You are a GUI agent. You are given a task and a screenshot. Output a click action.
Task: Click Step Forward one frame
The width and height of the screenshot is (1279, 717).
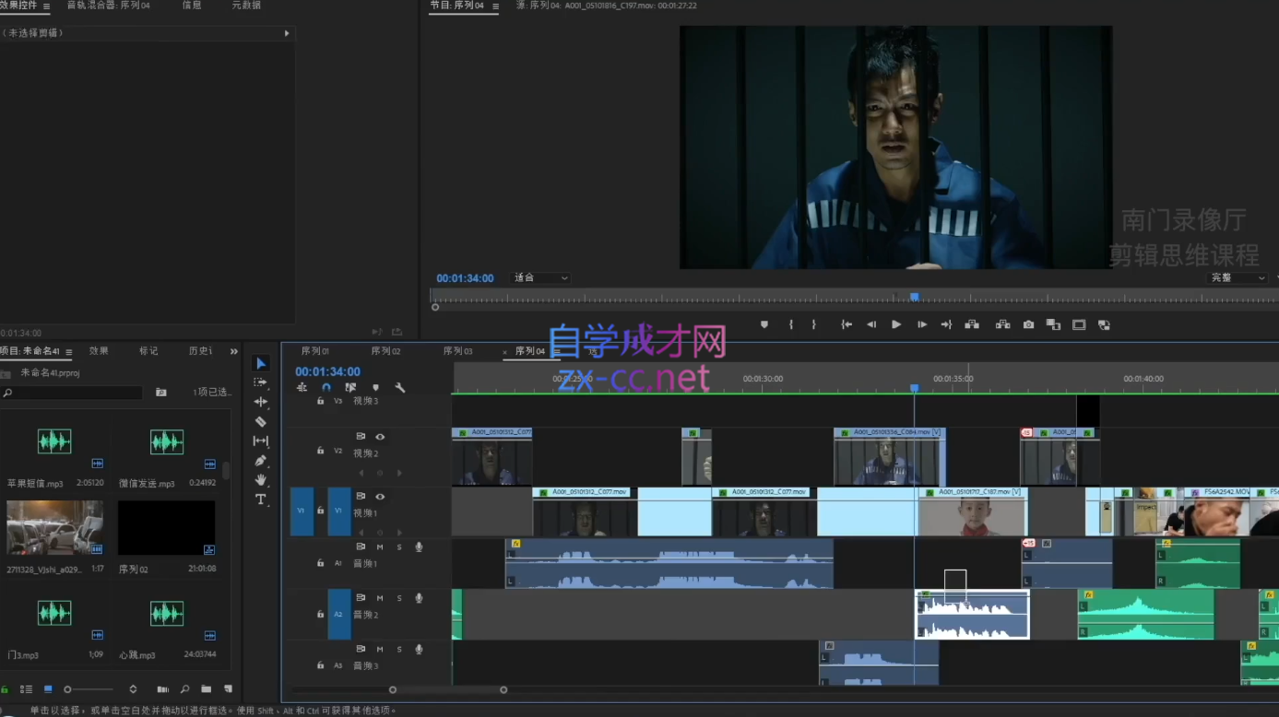click(921, 324)
